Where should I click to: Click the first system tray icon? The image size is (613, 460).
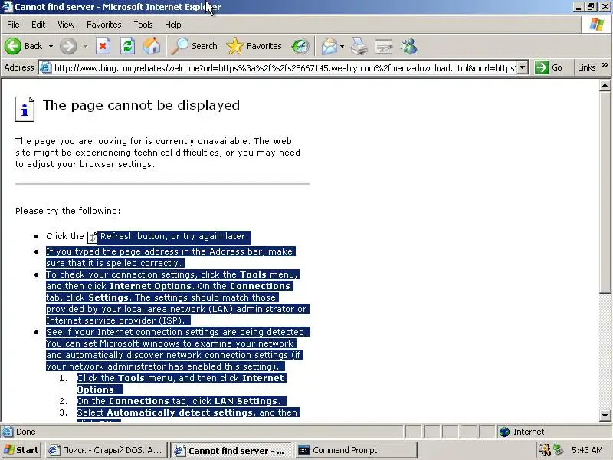click(544, 450)
